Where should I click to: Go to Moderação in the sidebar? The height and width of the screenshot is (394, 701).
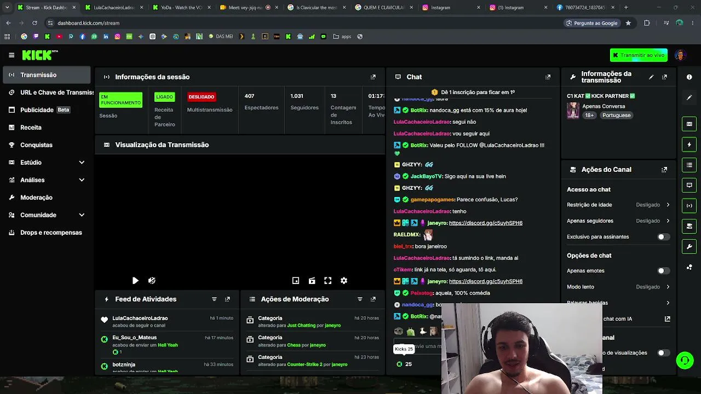[47, 198]
